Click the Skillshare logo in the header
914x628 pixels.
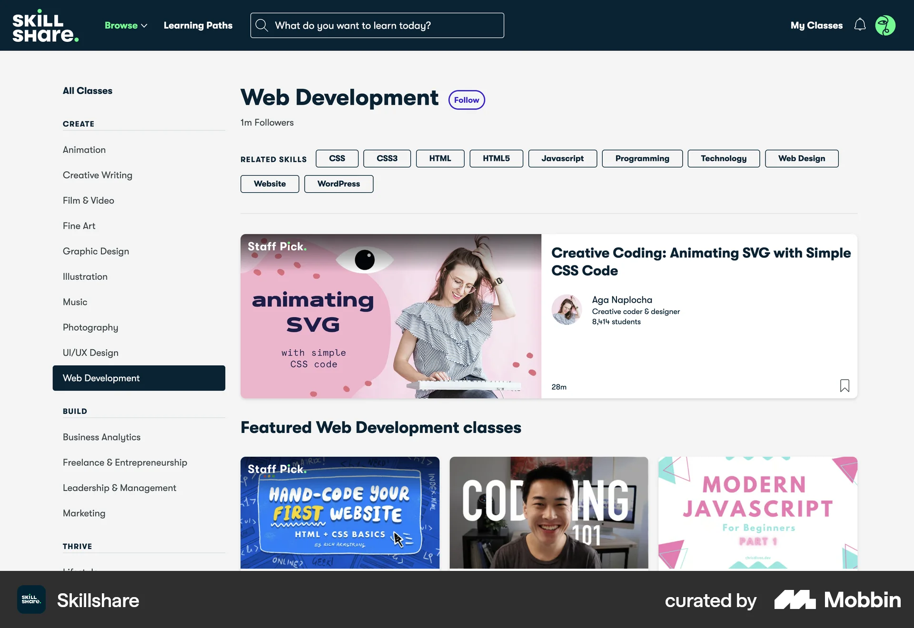pyautogui.click(x=45, y=25)
